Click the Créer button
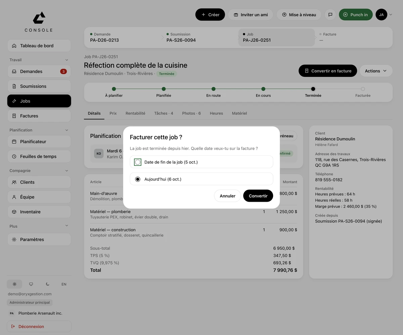This screenshot has width=403, height=335. (210, 15)
